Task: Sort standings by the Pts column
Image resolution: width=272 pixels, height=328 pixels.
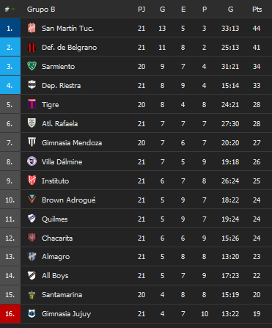Action: pyautogui.click(x=257, y=10)
